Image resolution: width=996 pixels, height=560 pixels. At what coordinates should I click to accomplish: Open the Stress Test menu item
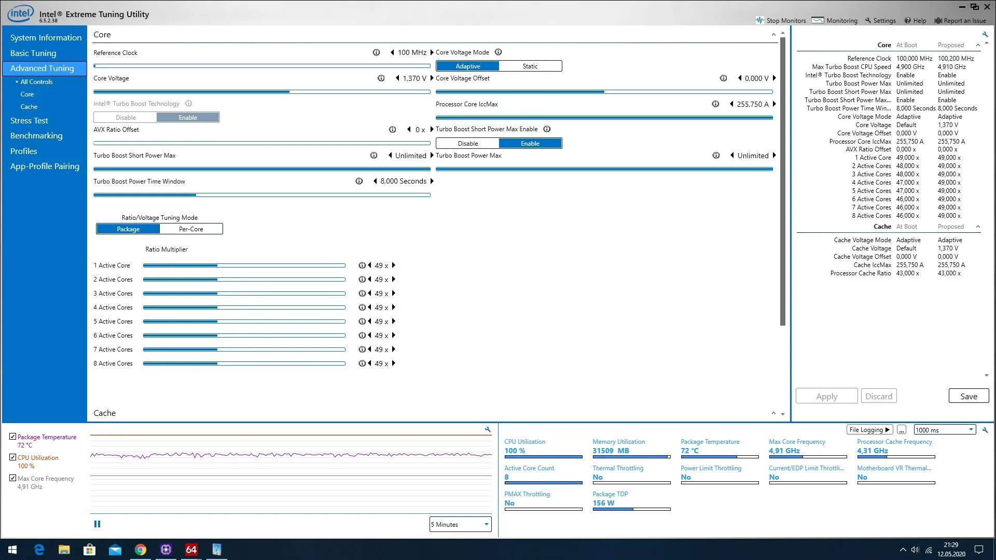click(29, 120)
